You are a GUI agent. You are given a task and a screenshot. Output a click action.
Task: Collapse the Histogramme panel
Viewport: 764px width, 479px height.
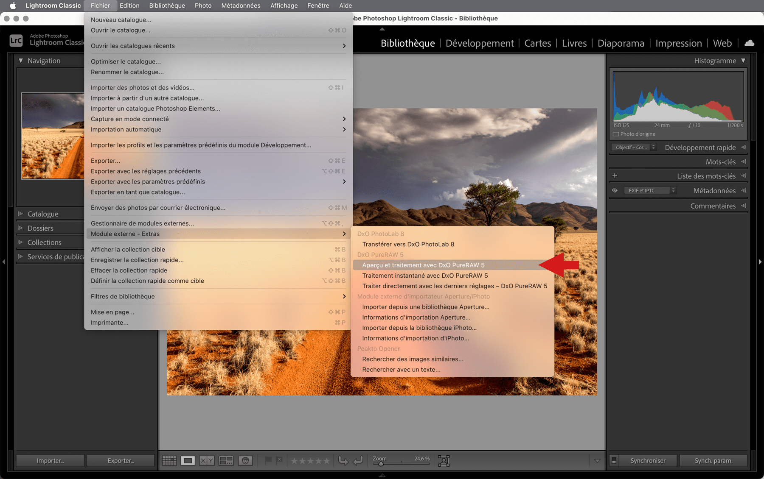[x=743, y=61]
